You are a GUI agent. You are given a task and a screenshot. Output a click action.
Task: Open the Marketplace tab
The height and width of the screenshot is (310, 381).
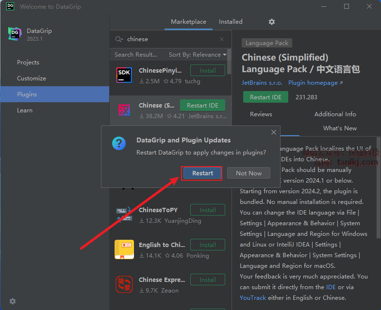pyautogui.click(x=188, y=22)
